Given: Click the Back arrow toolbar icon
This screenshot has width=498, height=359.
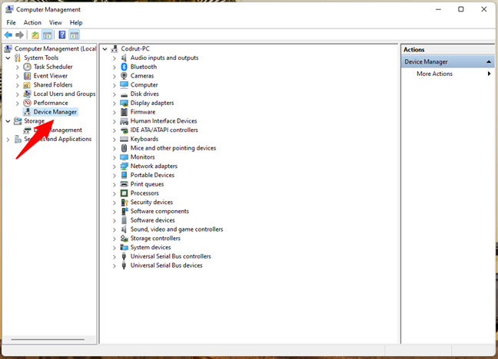Looking at the screenshot, I should tap(8, 35).
